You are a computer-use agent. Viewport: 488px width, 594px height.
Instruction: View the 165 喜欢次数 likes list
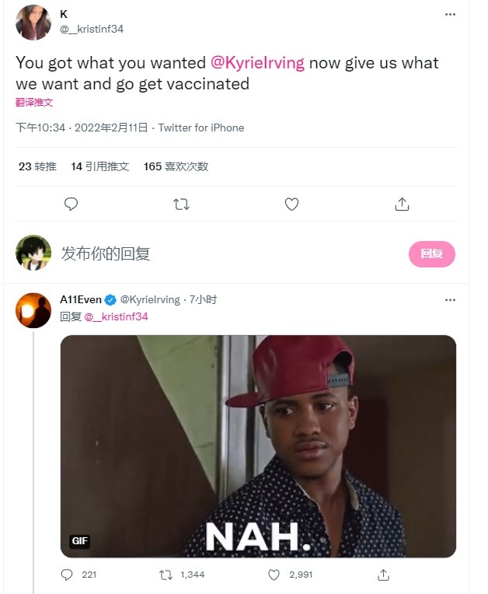176,166
